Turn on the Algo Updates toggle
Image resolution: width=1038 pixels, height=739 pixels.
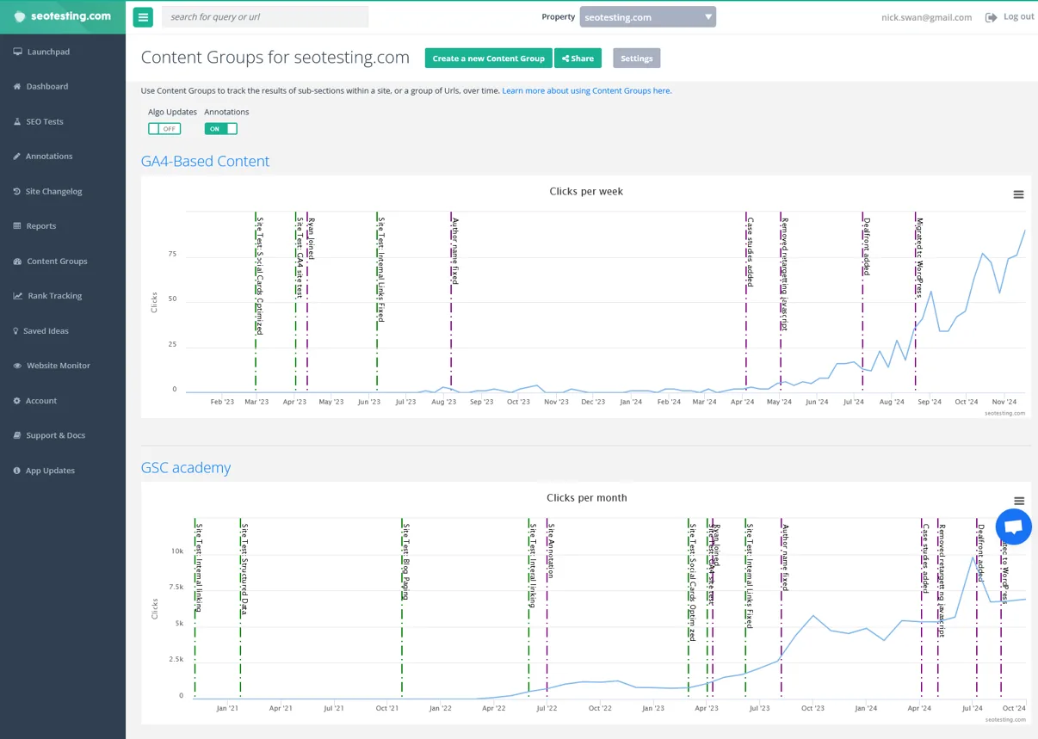click(164, 129)
